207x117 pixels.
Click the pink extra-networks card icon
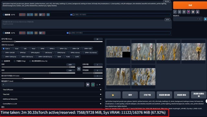(x=189, y=12)
